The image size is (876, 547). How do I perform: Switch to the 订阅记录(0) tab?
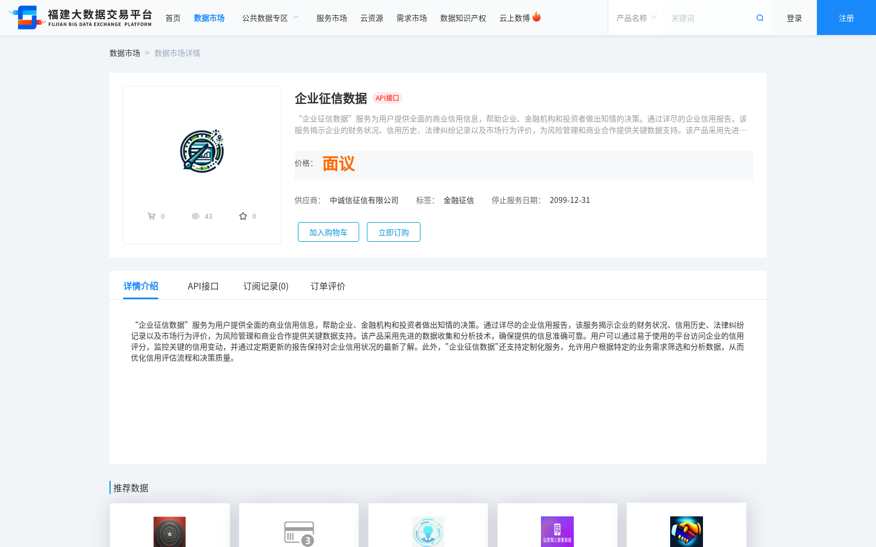coord(266,286)
